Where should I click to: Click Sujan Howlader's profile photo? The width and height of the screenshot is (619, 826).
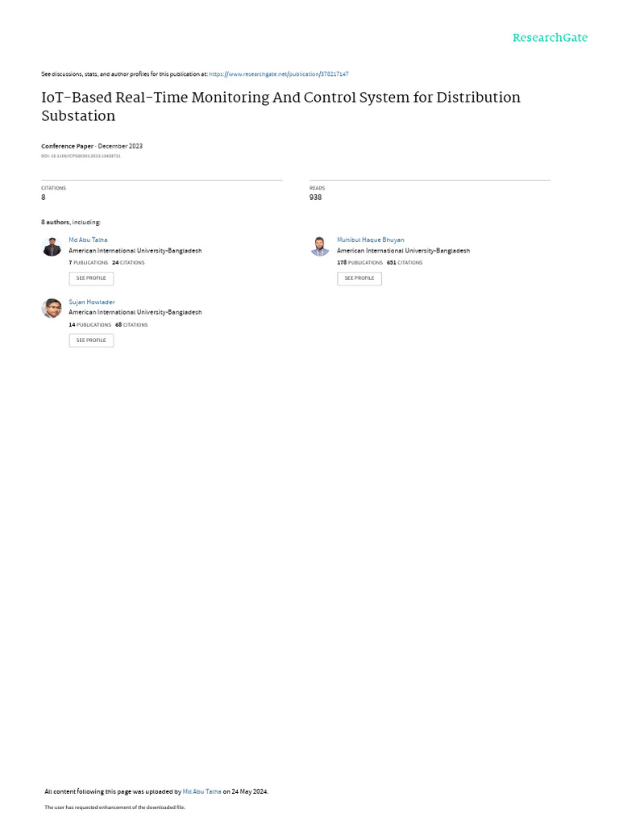click(52, 308)
